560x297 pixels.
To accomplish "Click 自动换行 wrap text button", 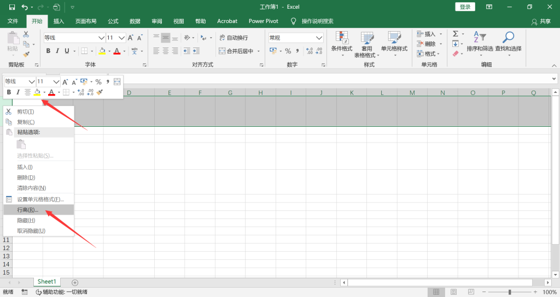I will point(234,38).
